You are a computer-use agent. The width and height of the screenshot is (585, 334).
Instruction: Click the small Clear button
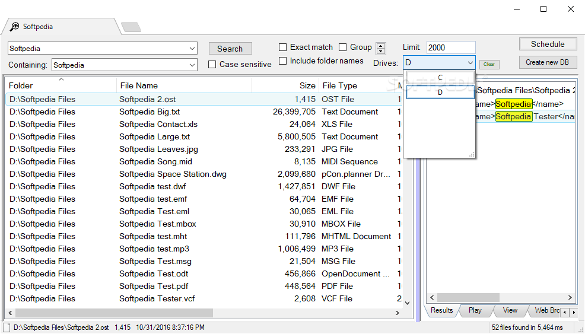(489, 64)
